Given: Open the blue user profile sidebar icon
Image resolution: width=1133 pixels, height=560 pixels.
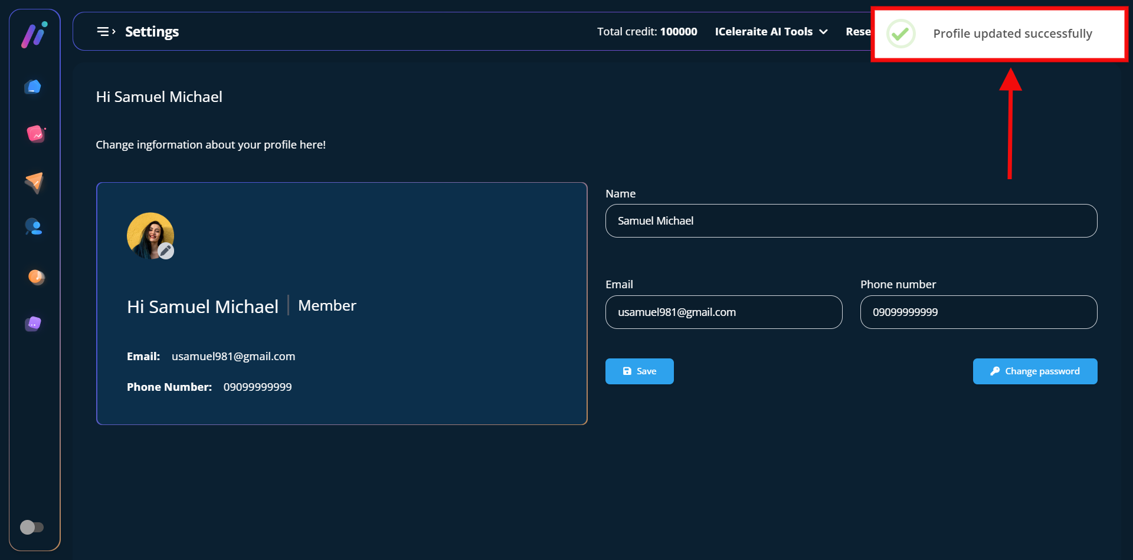Looking at the screenshot, I should pos(34,227).
